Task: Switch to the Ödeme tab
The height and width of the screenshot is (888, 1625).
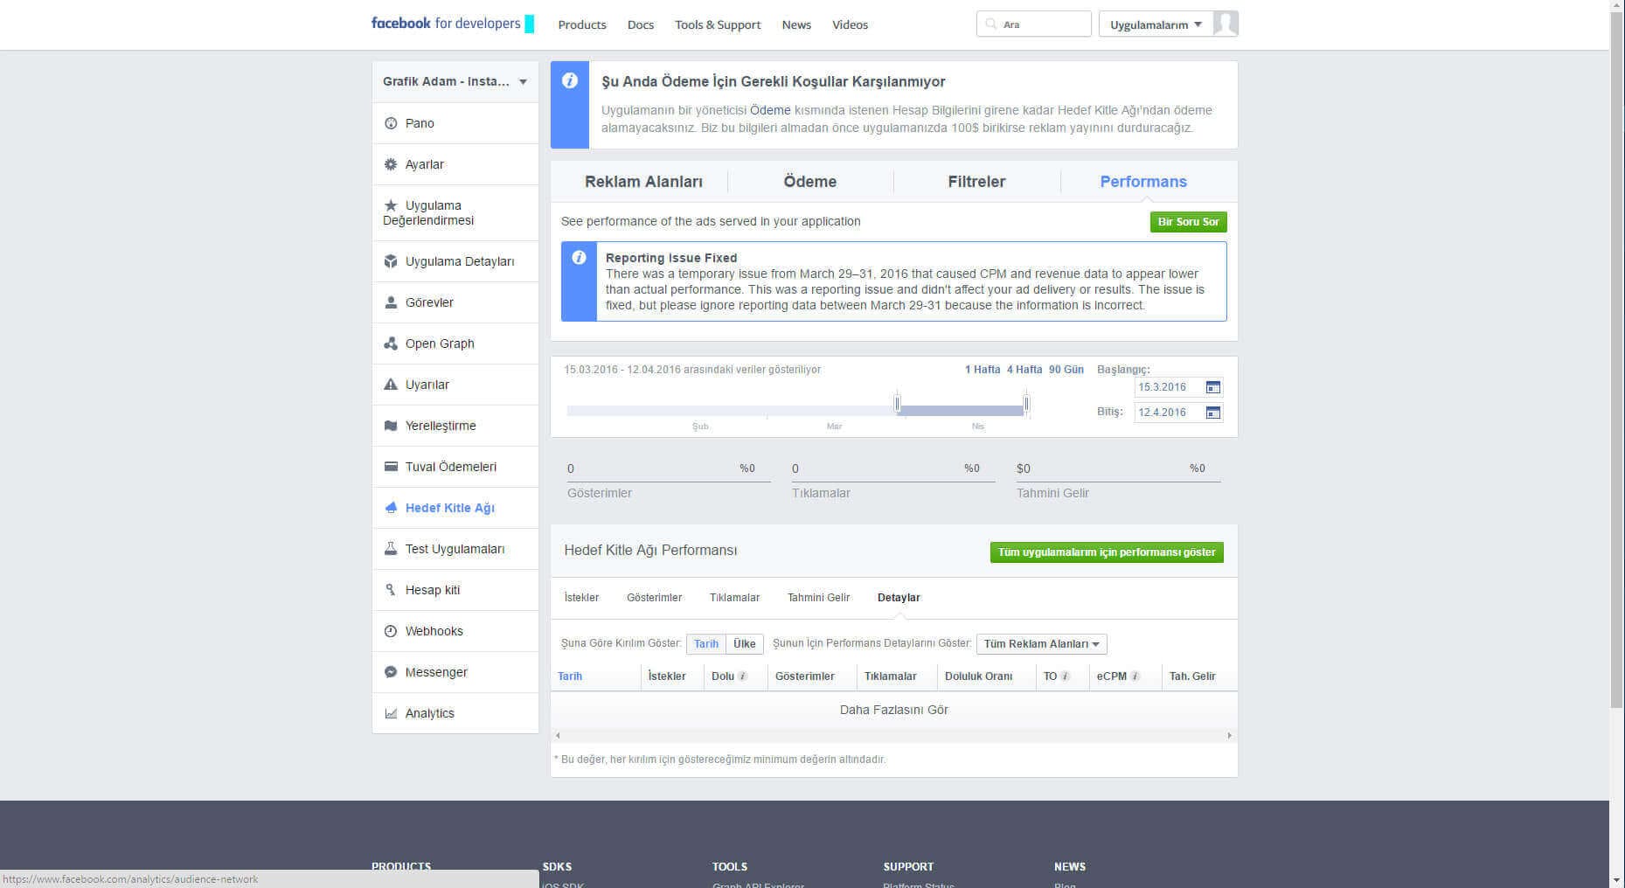Action: [810, 182]
